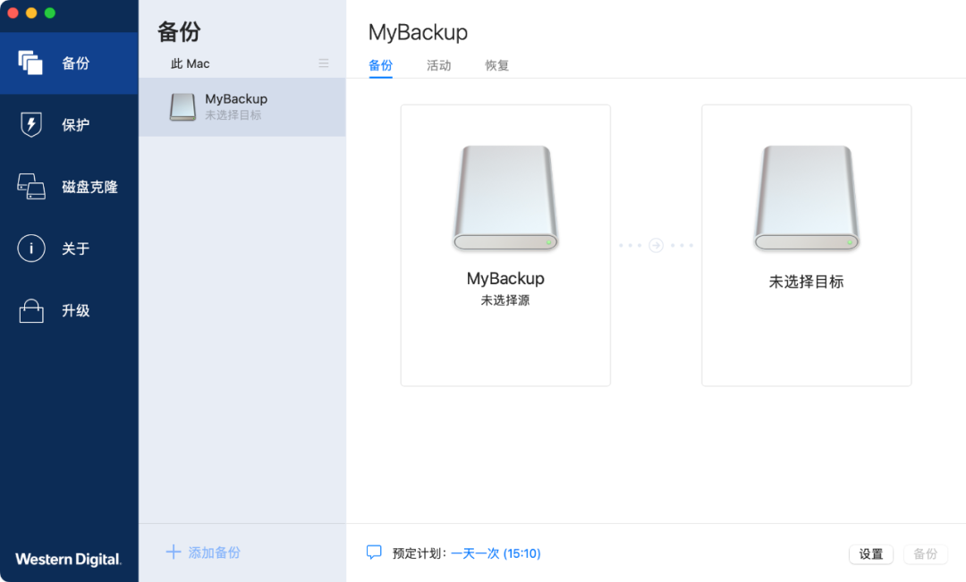This screenshot has width=966, height=582.
Task: Click the Western Digital logo
Action: coord(68,560)
